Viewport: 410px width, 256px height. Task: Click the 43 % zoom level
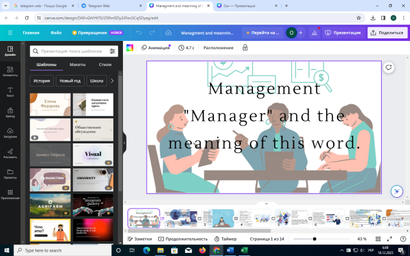(362, 239)
